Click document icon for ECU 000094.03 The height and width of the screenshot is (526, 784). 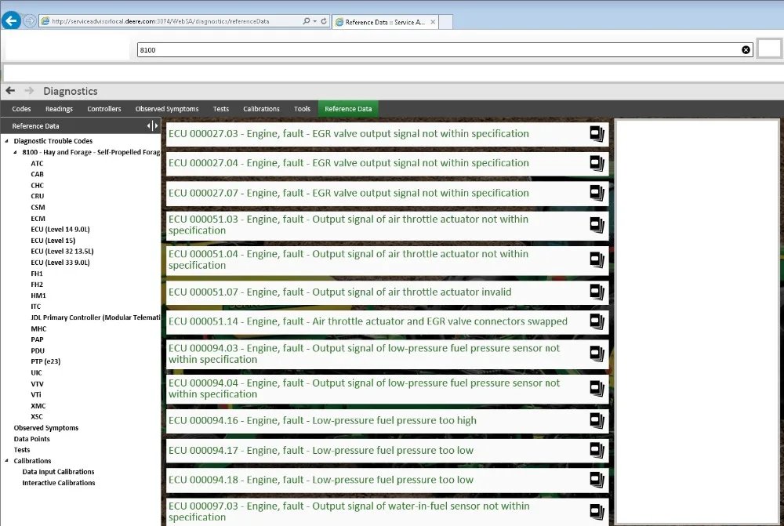coord(597,354)
